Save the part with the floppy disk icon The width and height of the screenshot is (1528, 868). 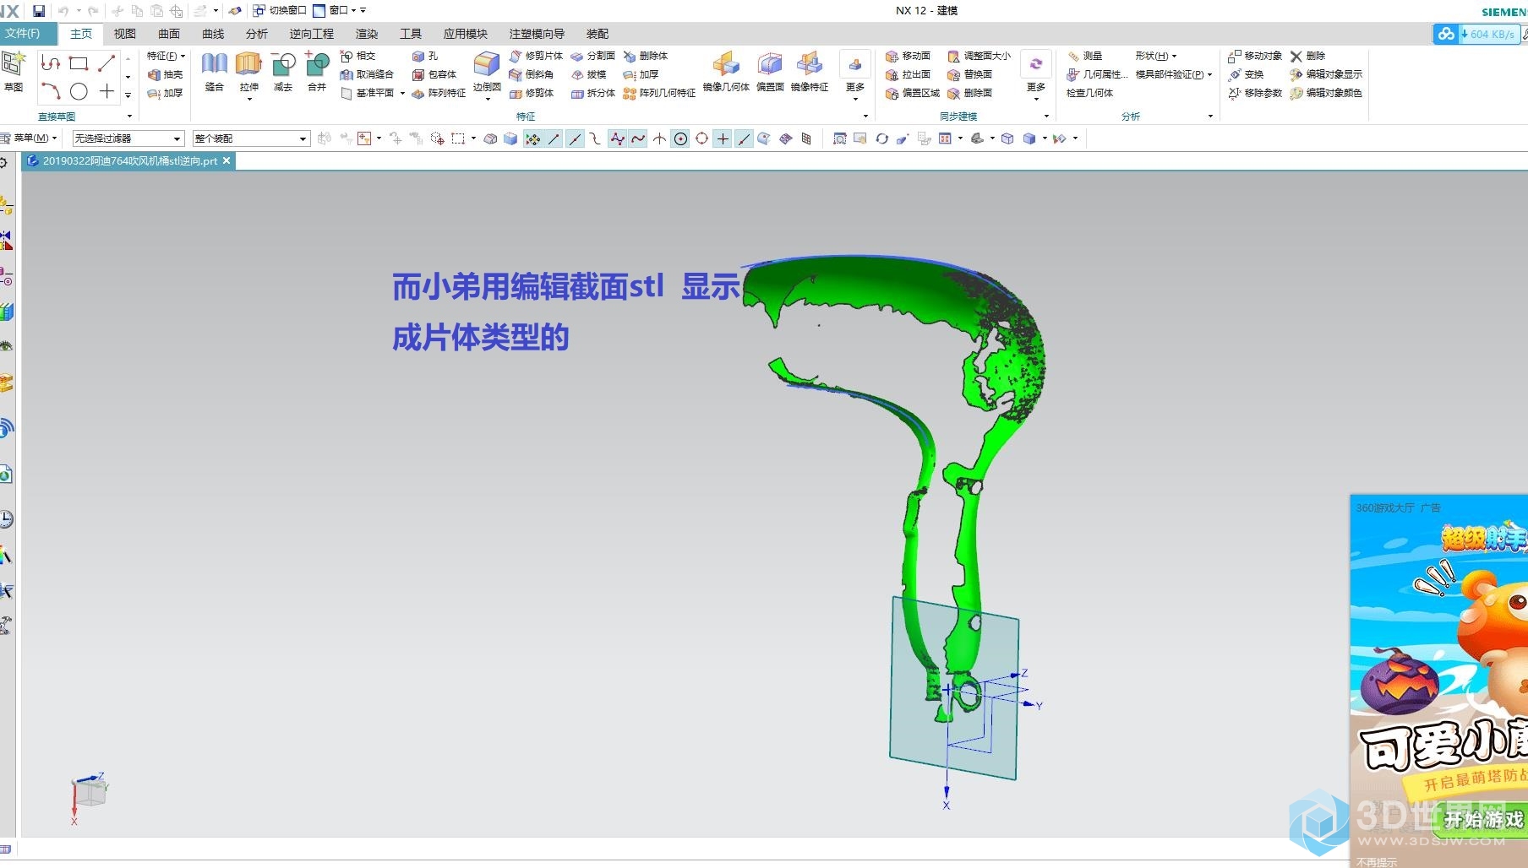[39, 11]
